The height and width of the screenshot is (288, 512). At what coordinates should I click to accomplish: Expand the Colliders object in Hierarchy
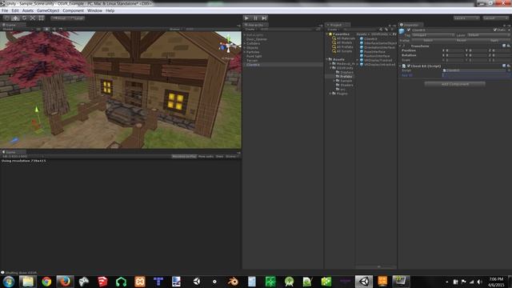[245, 43]
